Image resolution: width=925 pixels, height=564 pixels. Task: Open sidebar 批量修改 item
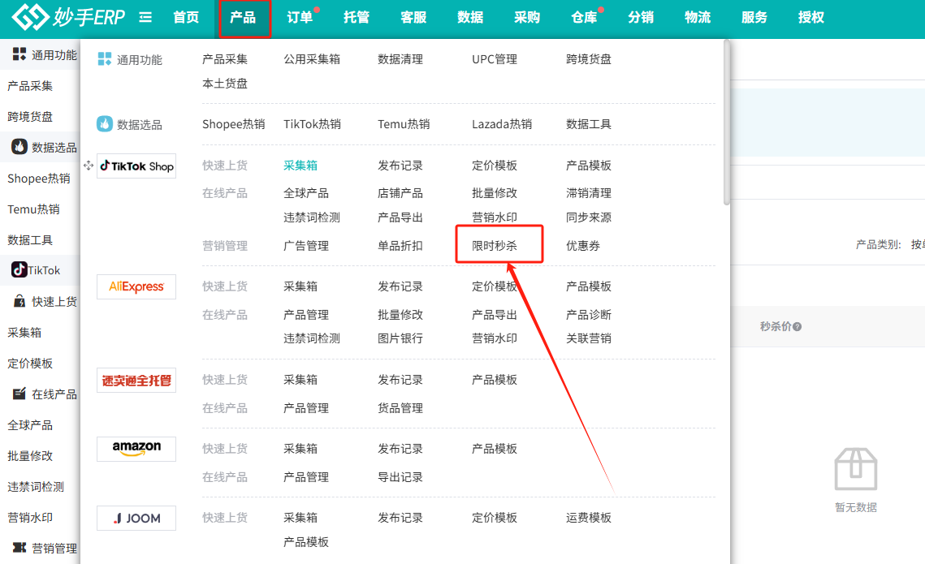[30, 455]
